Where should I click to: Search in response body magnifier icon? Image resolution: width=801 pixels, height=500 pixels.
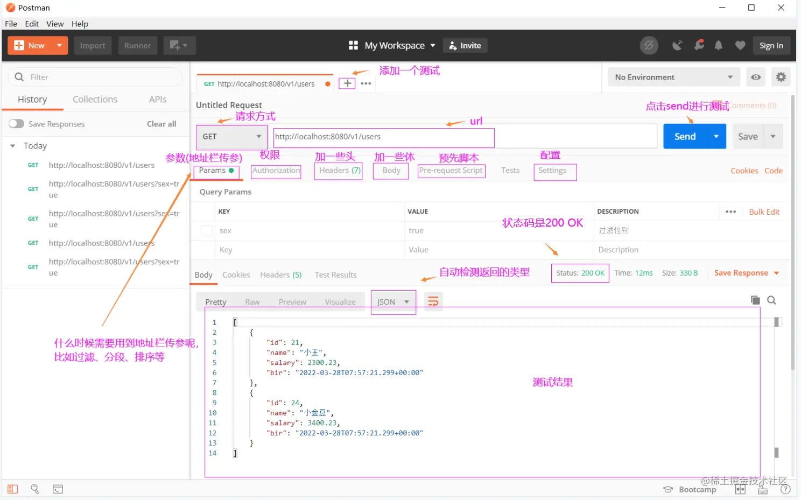[x=771, y=300]
